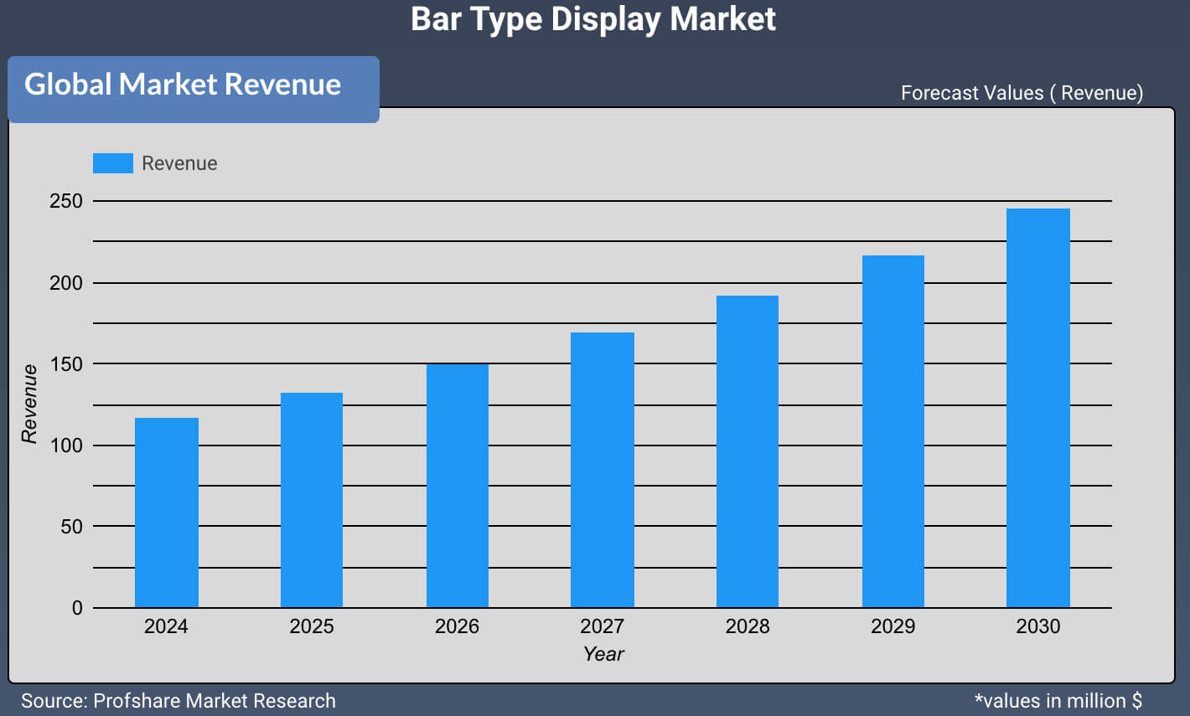
Task: Click the *values in million $ note
Action: (x=1058, y=701)
